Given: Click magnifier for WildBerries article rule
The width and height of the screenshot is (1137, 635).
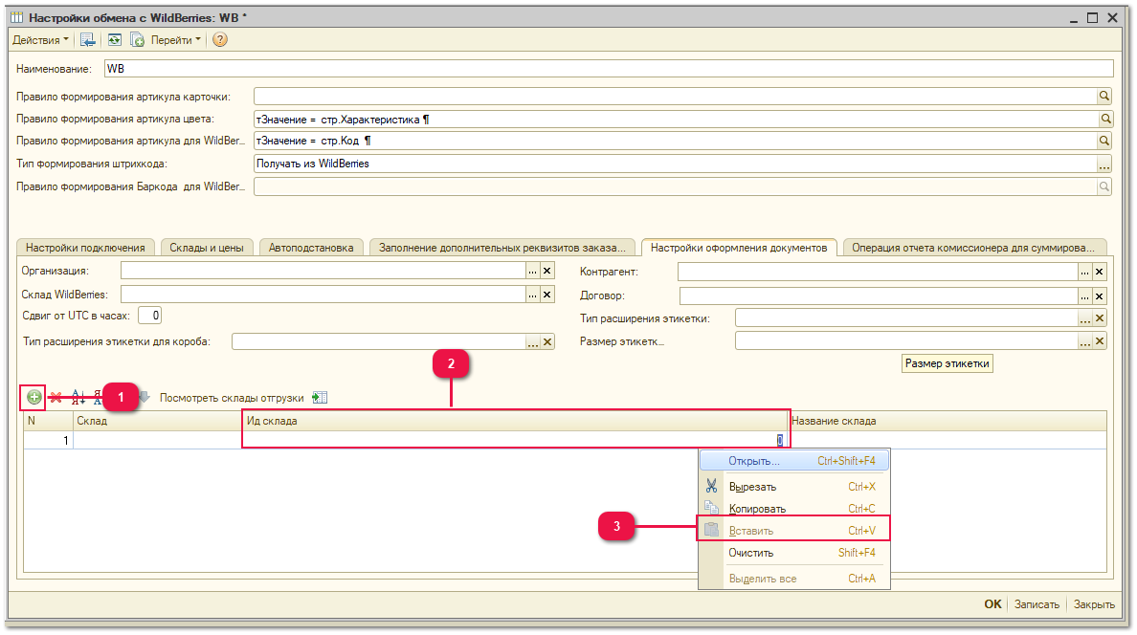Looking at the screenshot, I should (x=1104, y=141).
